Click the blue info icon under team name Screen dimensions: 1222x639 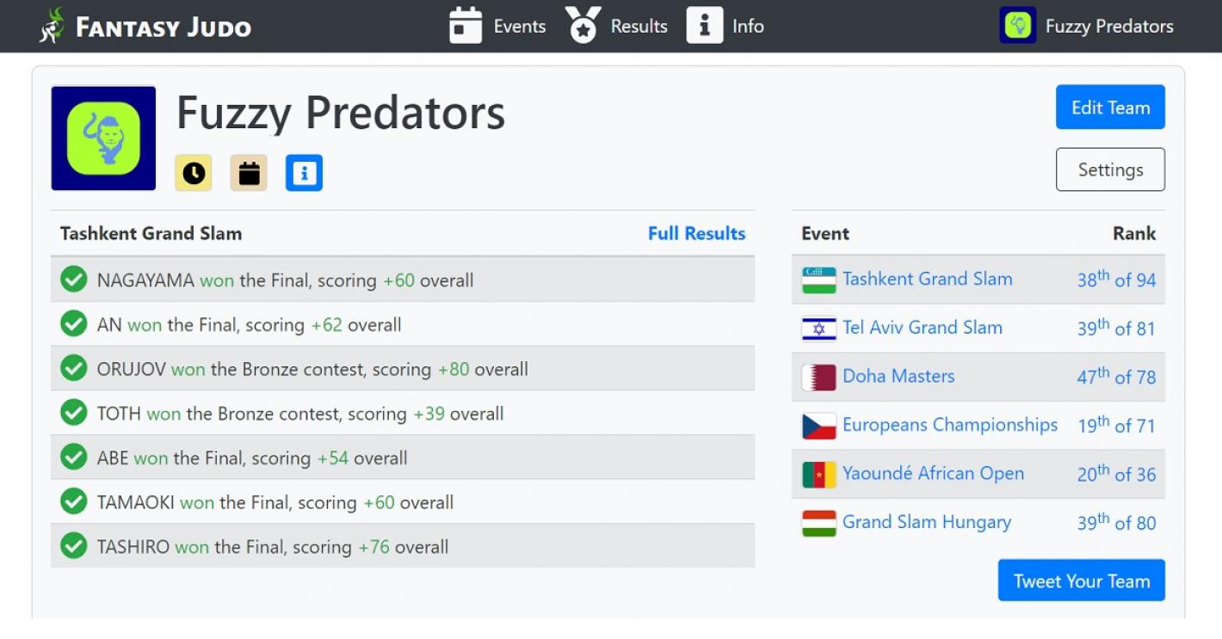304,173
